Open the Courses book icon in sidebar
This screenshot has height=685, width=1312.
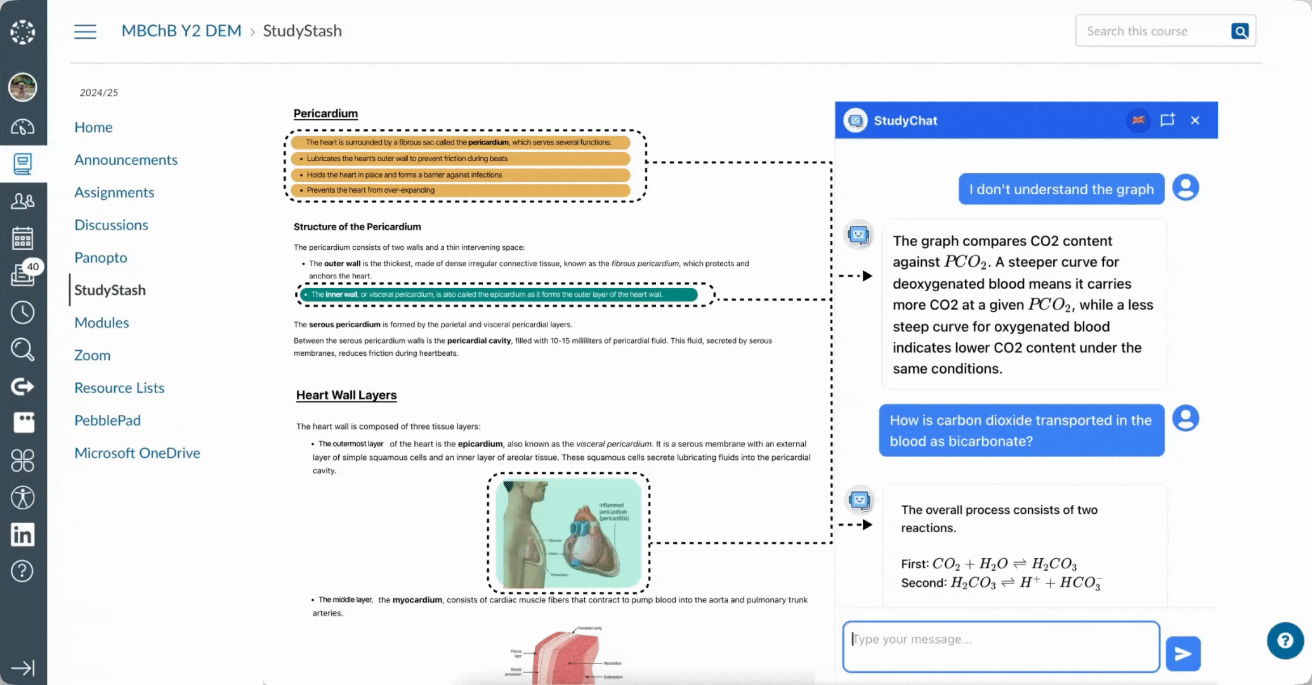coord(23,164)
